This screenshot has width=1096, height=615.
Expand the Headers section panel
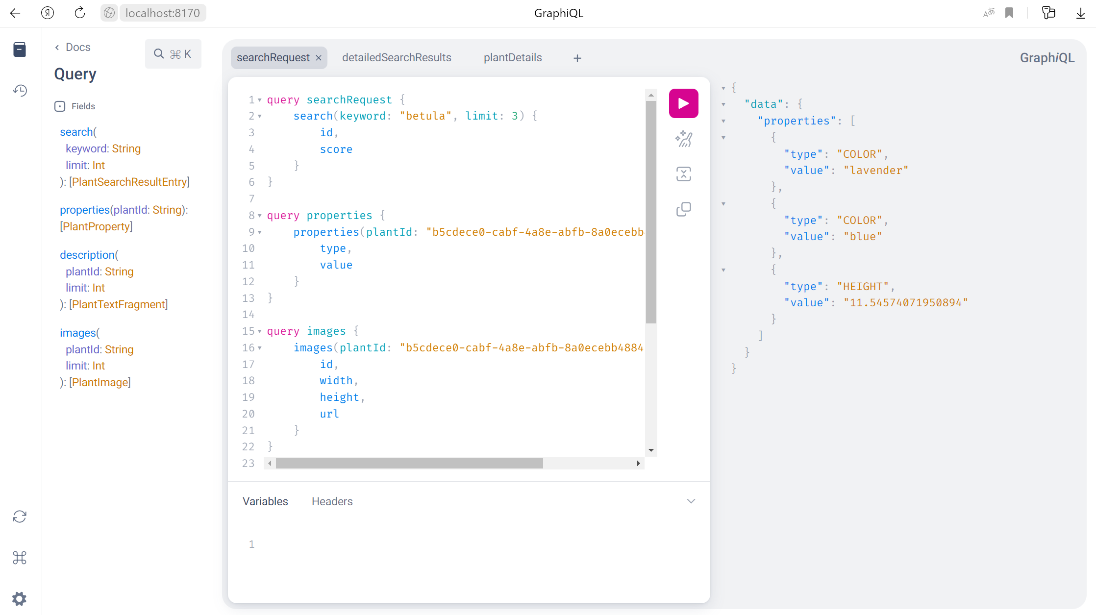pyautogui.click(x=332, y=501)
